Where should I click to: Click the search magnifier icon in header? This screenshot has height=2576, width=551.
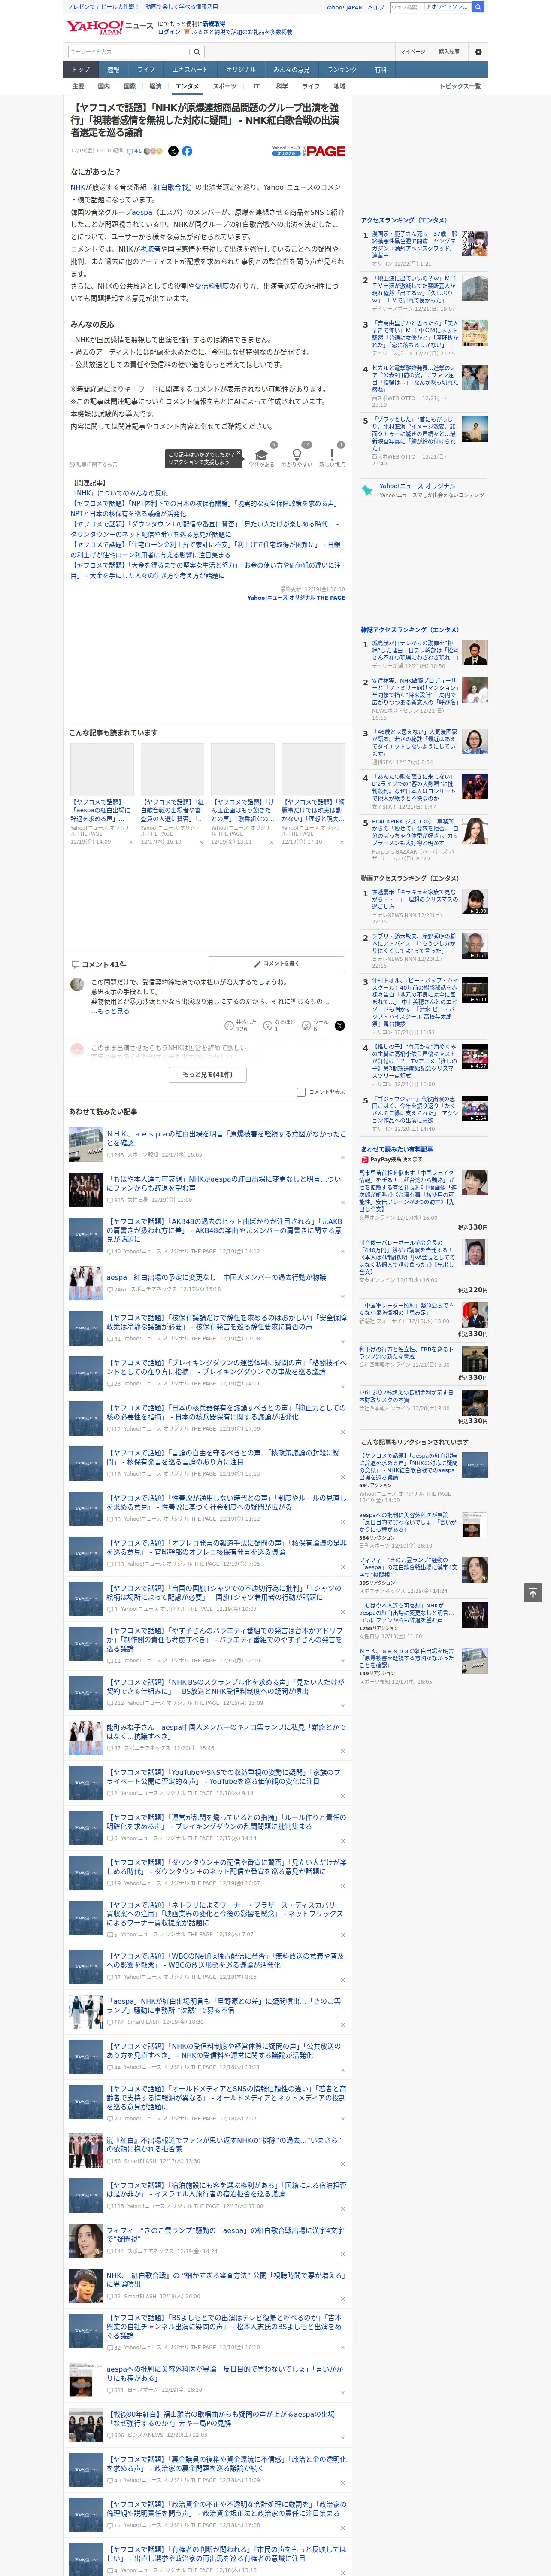[478, 7]
